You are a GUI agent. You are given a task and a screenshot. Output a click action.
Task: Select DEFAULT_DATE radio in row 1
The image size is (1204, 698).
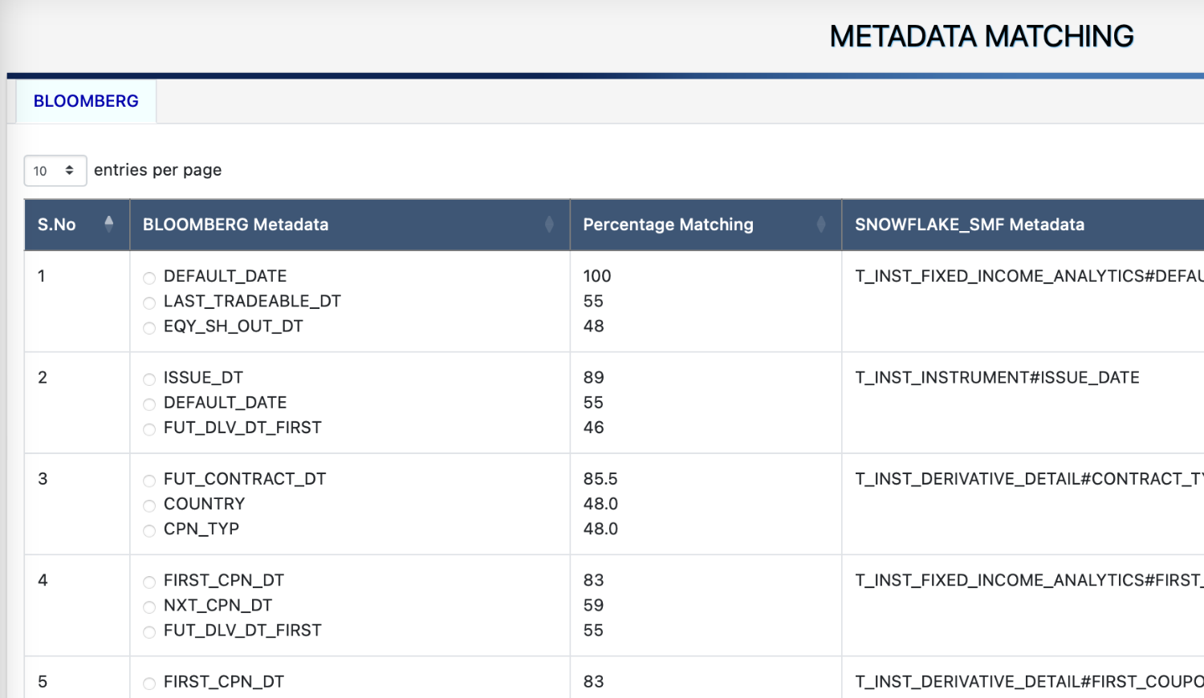(x=149, y=278)
